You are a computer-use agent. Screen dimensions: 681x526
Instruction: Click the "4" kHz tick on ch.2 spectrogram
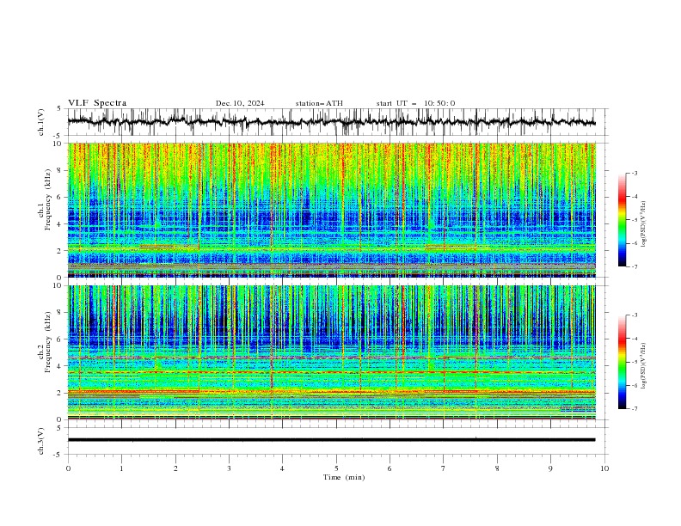(x=60, y=366)
